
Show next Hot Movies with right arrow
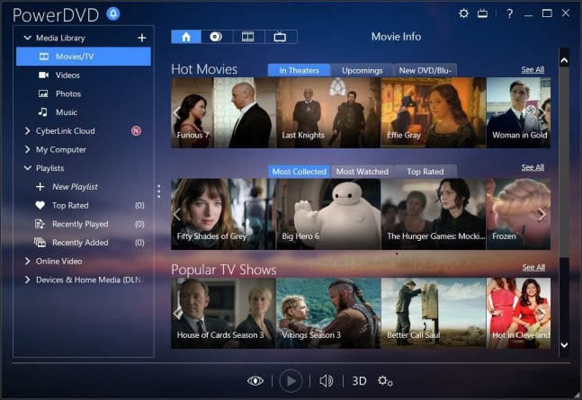point(542,112)
